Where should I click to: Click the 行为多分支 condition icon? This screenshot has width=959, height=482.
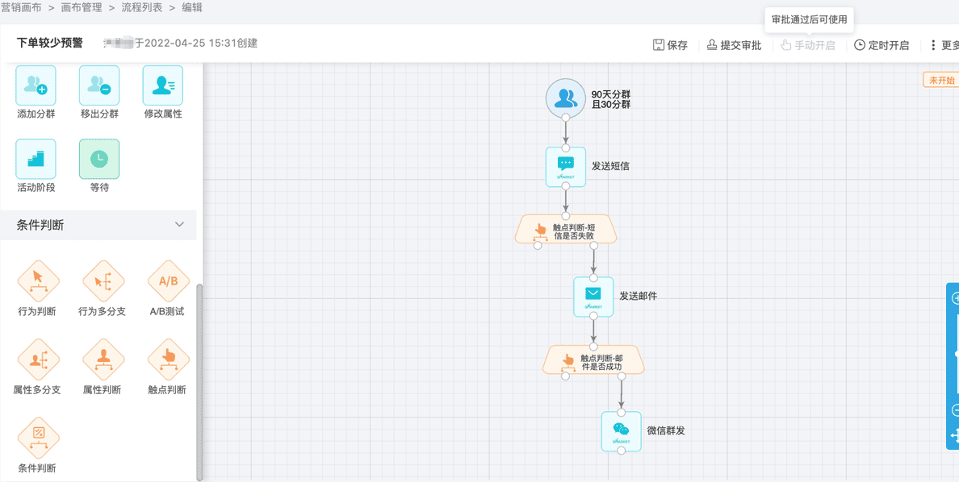click(103, 280)
